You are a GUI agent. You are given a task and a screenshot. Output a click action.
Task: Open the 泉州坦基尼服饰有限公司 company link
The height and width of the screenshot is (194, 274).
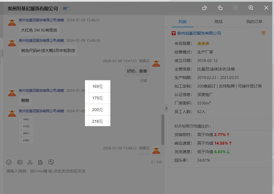(x=199, y=33)
